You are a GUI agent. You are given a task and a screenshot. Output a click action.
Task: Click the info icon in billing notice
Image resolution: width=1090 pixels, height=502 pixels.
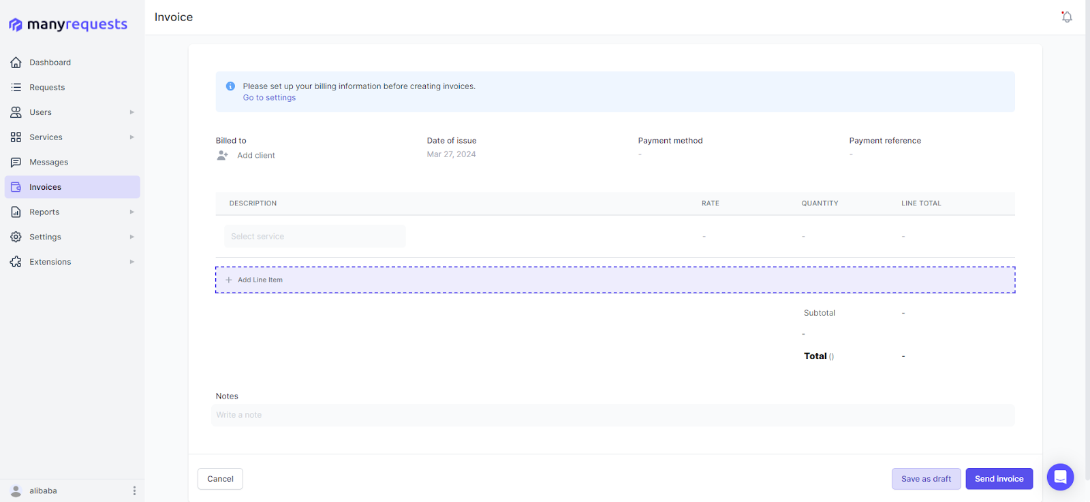pos(230,86)
